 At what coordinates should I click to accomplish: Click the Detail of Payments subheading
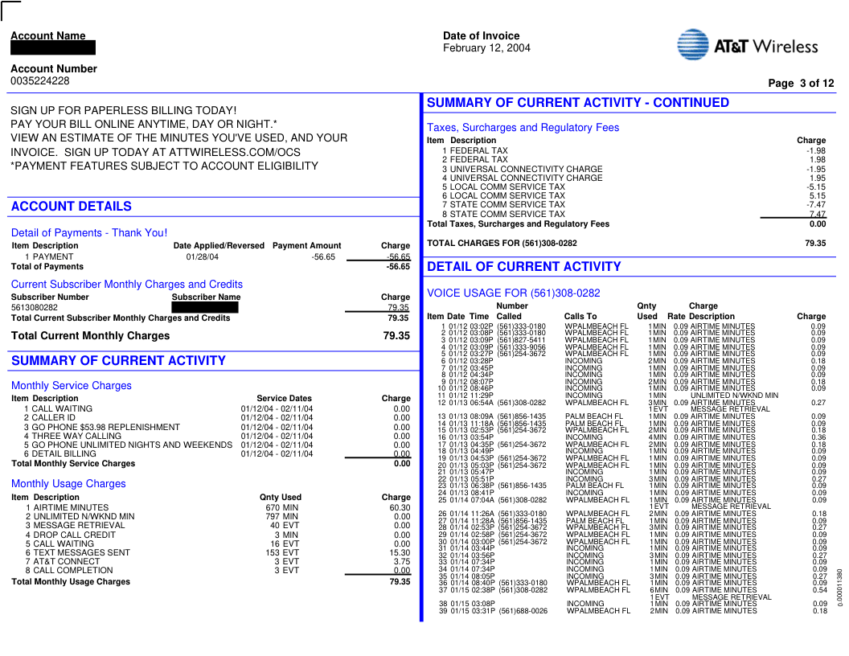(89, 233)
